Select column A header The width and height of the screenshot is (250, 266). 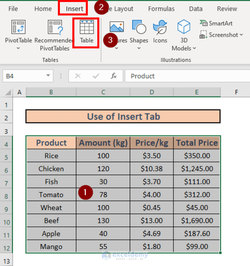click(x=20, y=92)
